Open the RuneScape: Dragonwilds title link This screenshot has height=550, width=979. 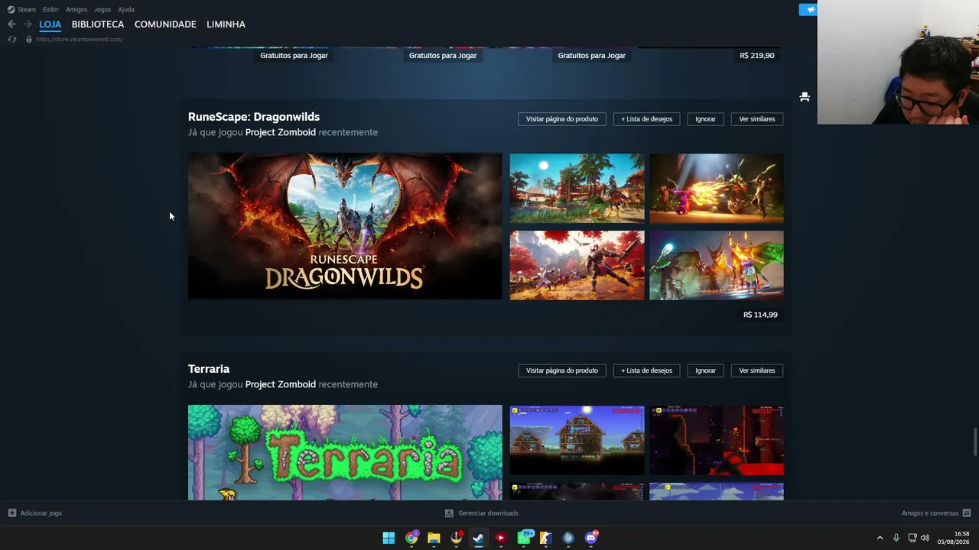click(254, 117)
